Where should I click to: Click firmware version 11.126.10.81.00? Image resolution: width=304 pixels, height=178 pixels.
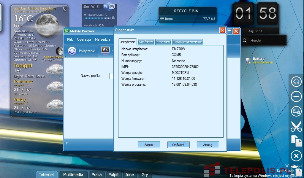pyautogui.click(x=183, y=78)
